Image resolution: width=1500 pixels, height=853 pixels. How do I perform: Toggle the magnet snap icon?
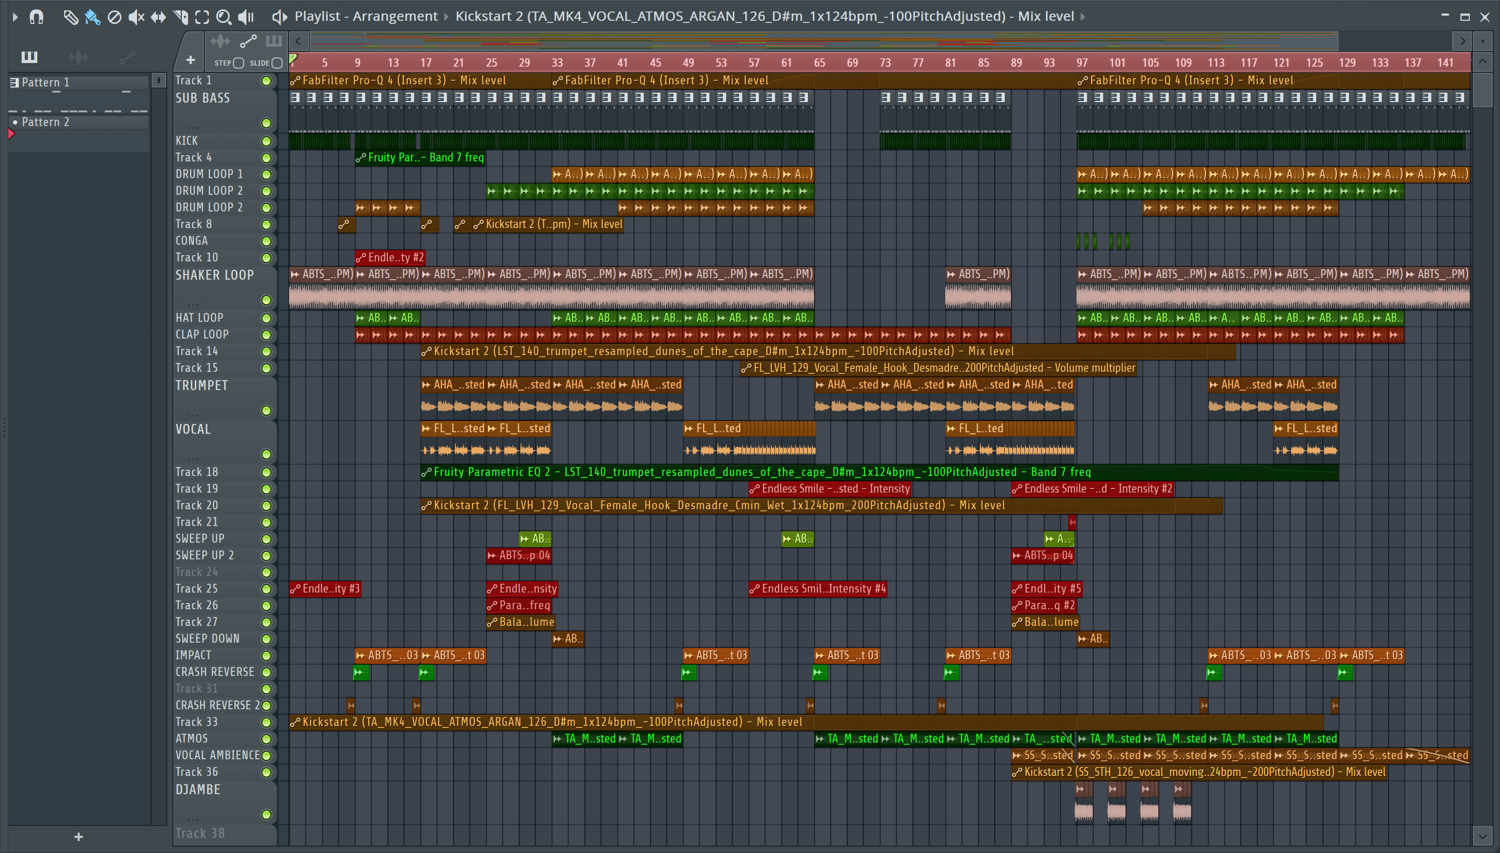(36, 17)
